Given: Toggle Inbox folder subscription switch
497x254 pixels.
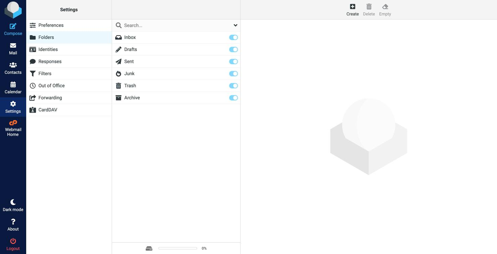Looking at the screenshot, I should [233, 37].
